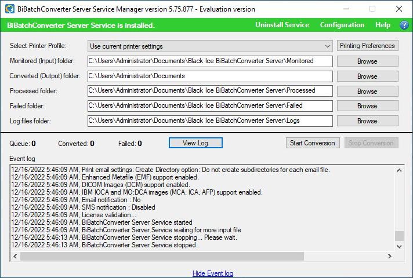Select the 'SMS notification : Disabled' log entry

tap(83, 207)
